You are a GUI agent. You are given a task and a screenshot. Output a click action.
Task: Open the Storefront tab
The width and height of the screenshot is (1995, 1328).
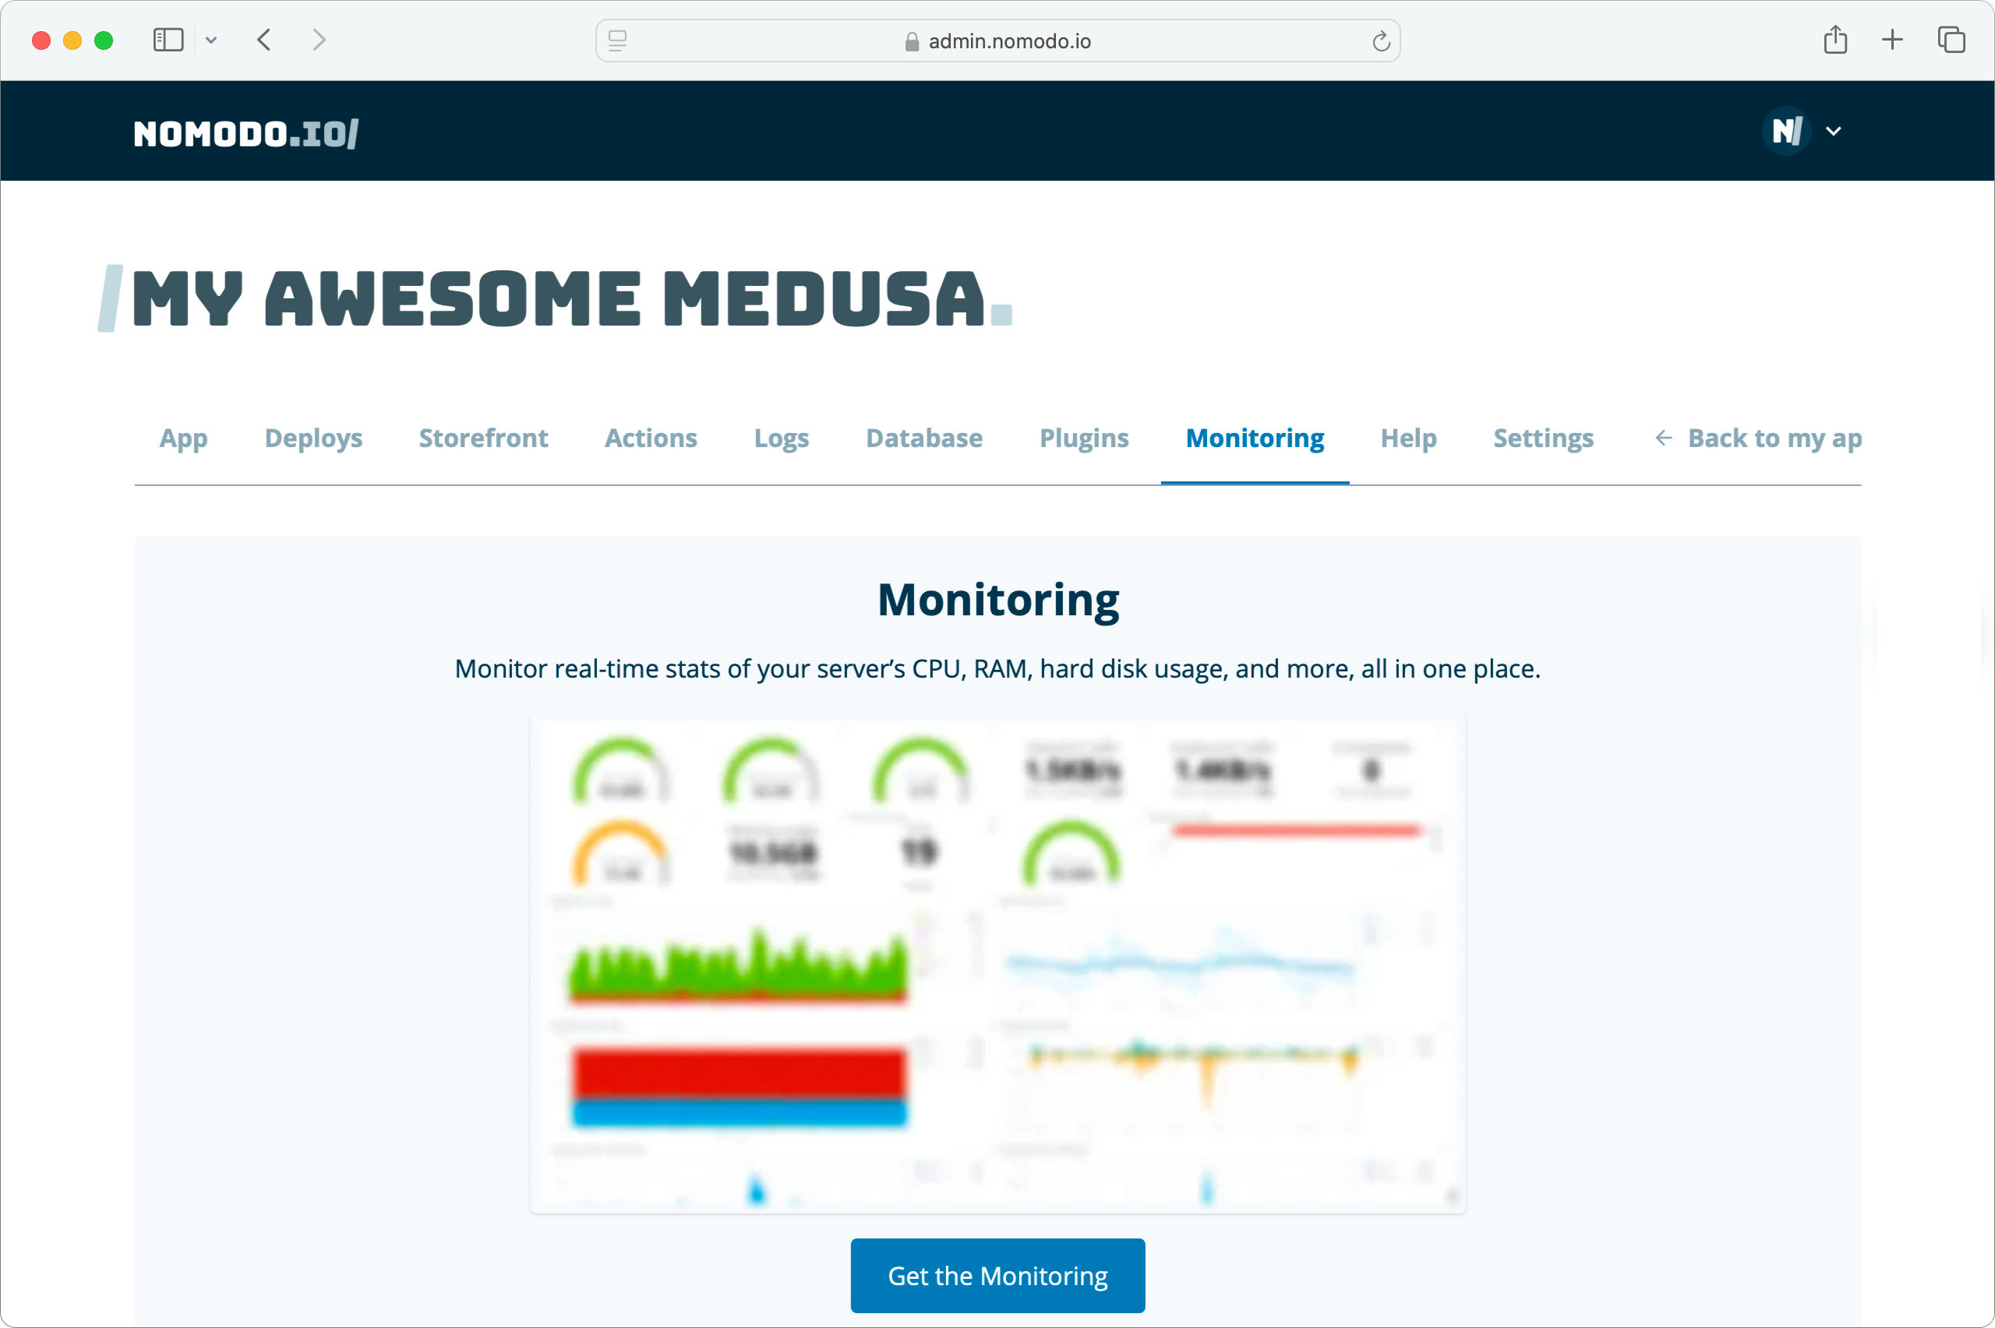(x=483, y=439)
